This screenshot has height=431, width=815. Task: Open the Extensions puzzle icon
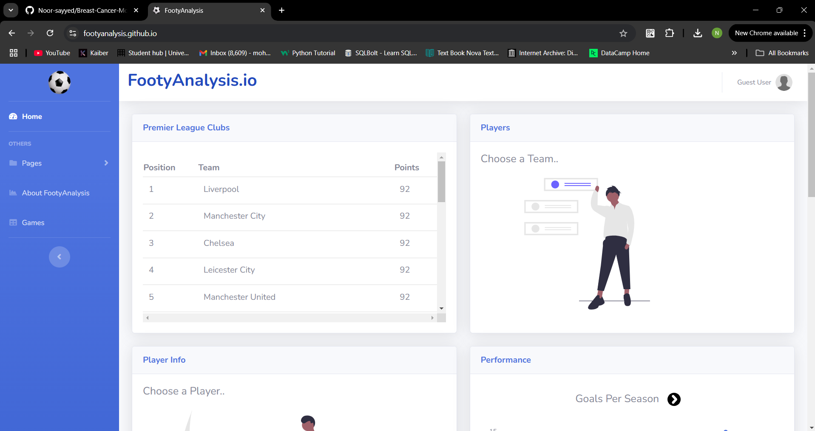pos(670,33)
